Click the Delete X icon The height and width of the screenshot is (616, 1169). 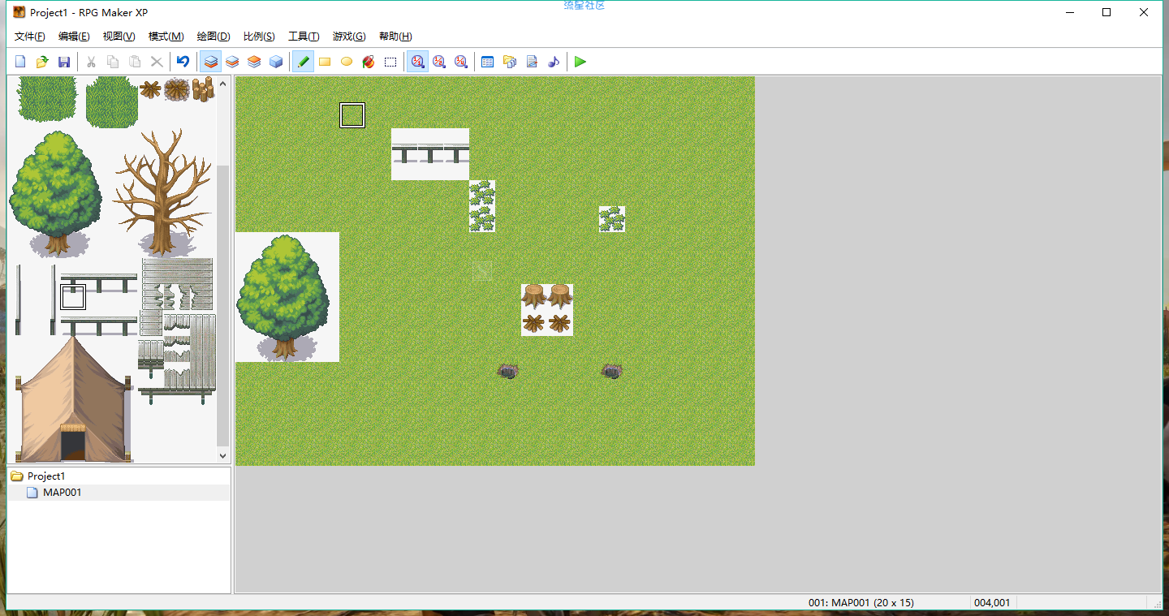(157, 62)
